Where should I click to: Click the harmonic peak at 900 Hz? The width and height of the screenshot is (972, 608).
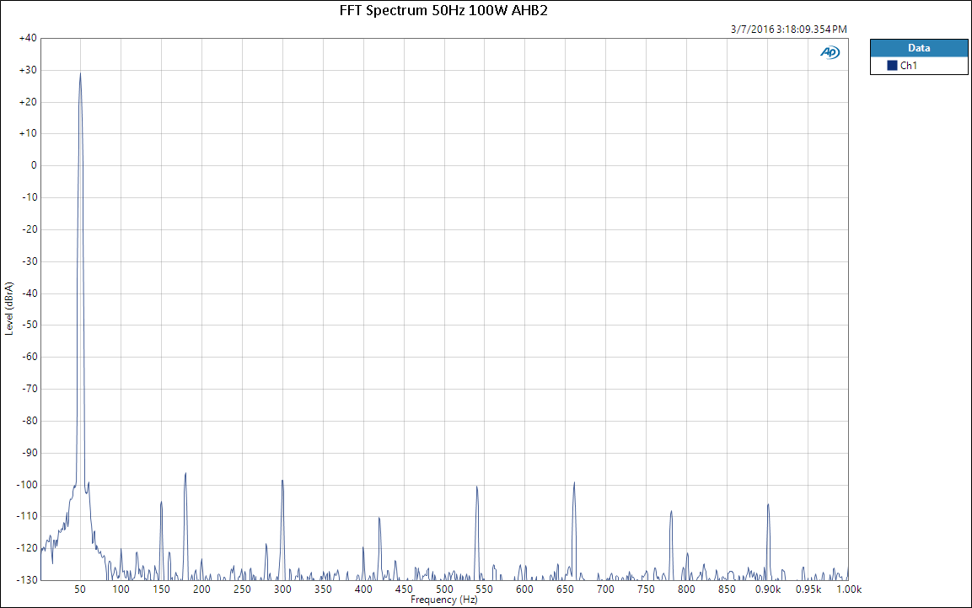(768, 504)
